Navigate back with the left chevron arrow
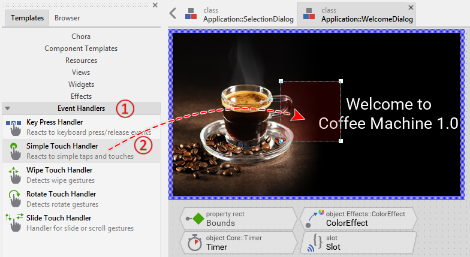Screen dimensions: 470x257 coord(173,13)
